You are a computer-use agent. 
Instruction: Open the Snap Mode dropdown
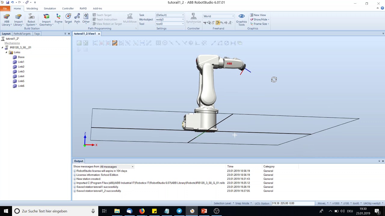(243, 203)
